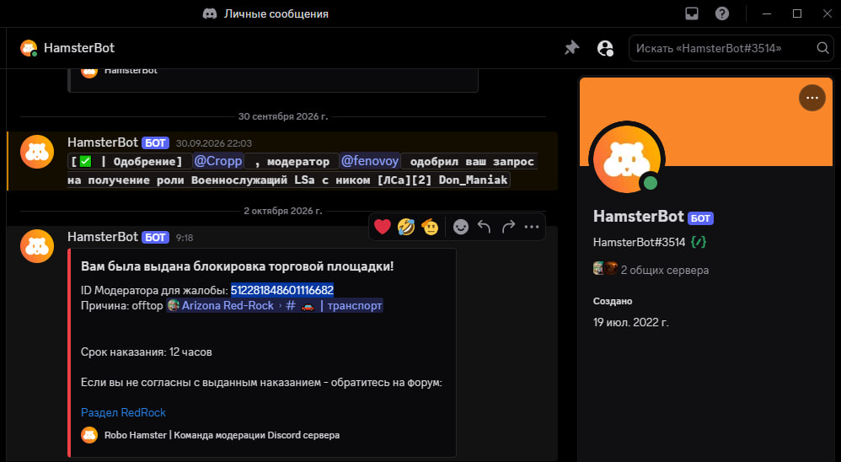The image size is (841, 462).
Task: Click HamsterBot#3514 tag in profile
Action: click(x=640, y=242)
